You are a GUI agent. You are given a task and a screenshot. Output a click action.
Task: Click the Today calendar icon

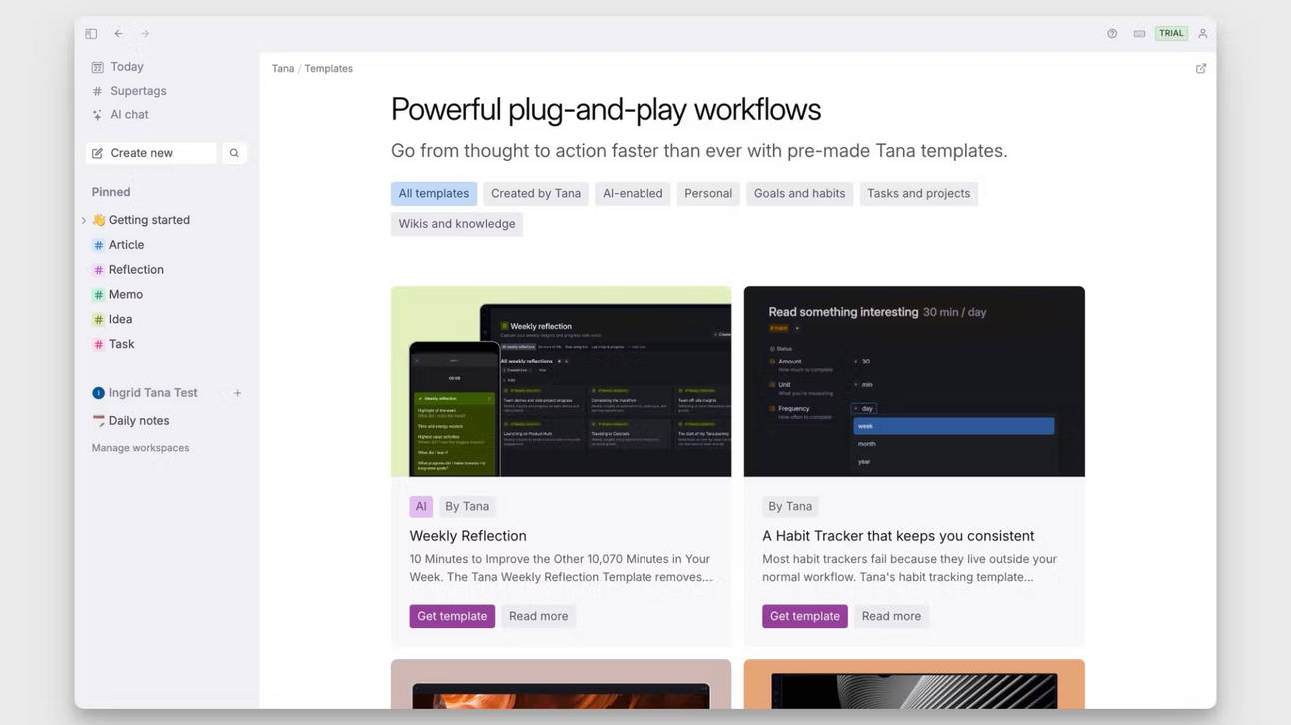coord(97,67)
